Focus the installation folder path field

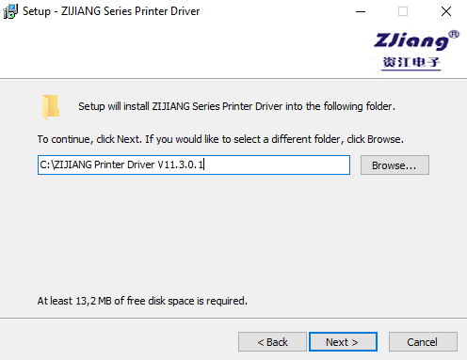(x=194, y=164)
